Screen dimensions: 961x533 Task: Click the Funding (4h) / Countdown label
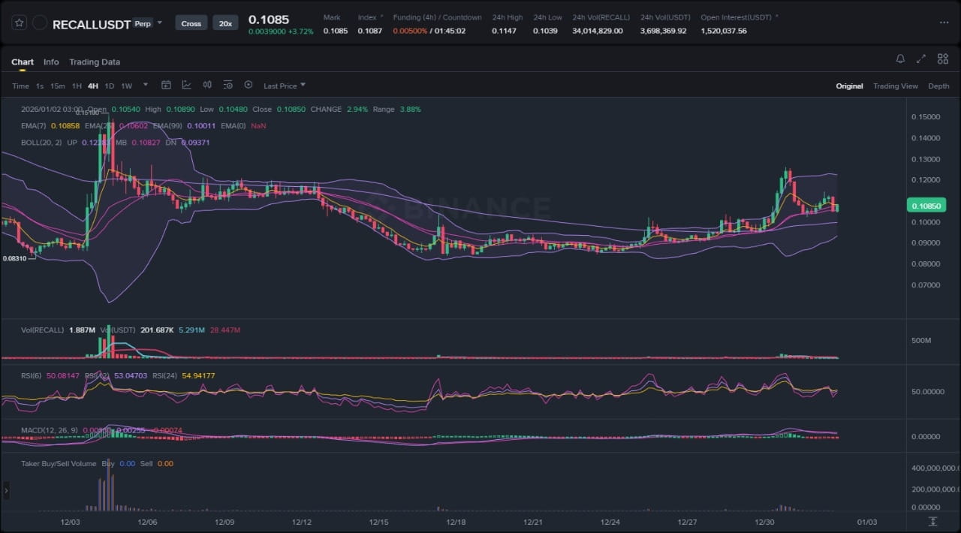point(438,17)
